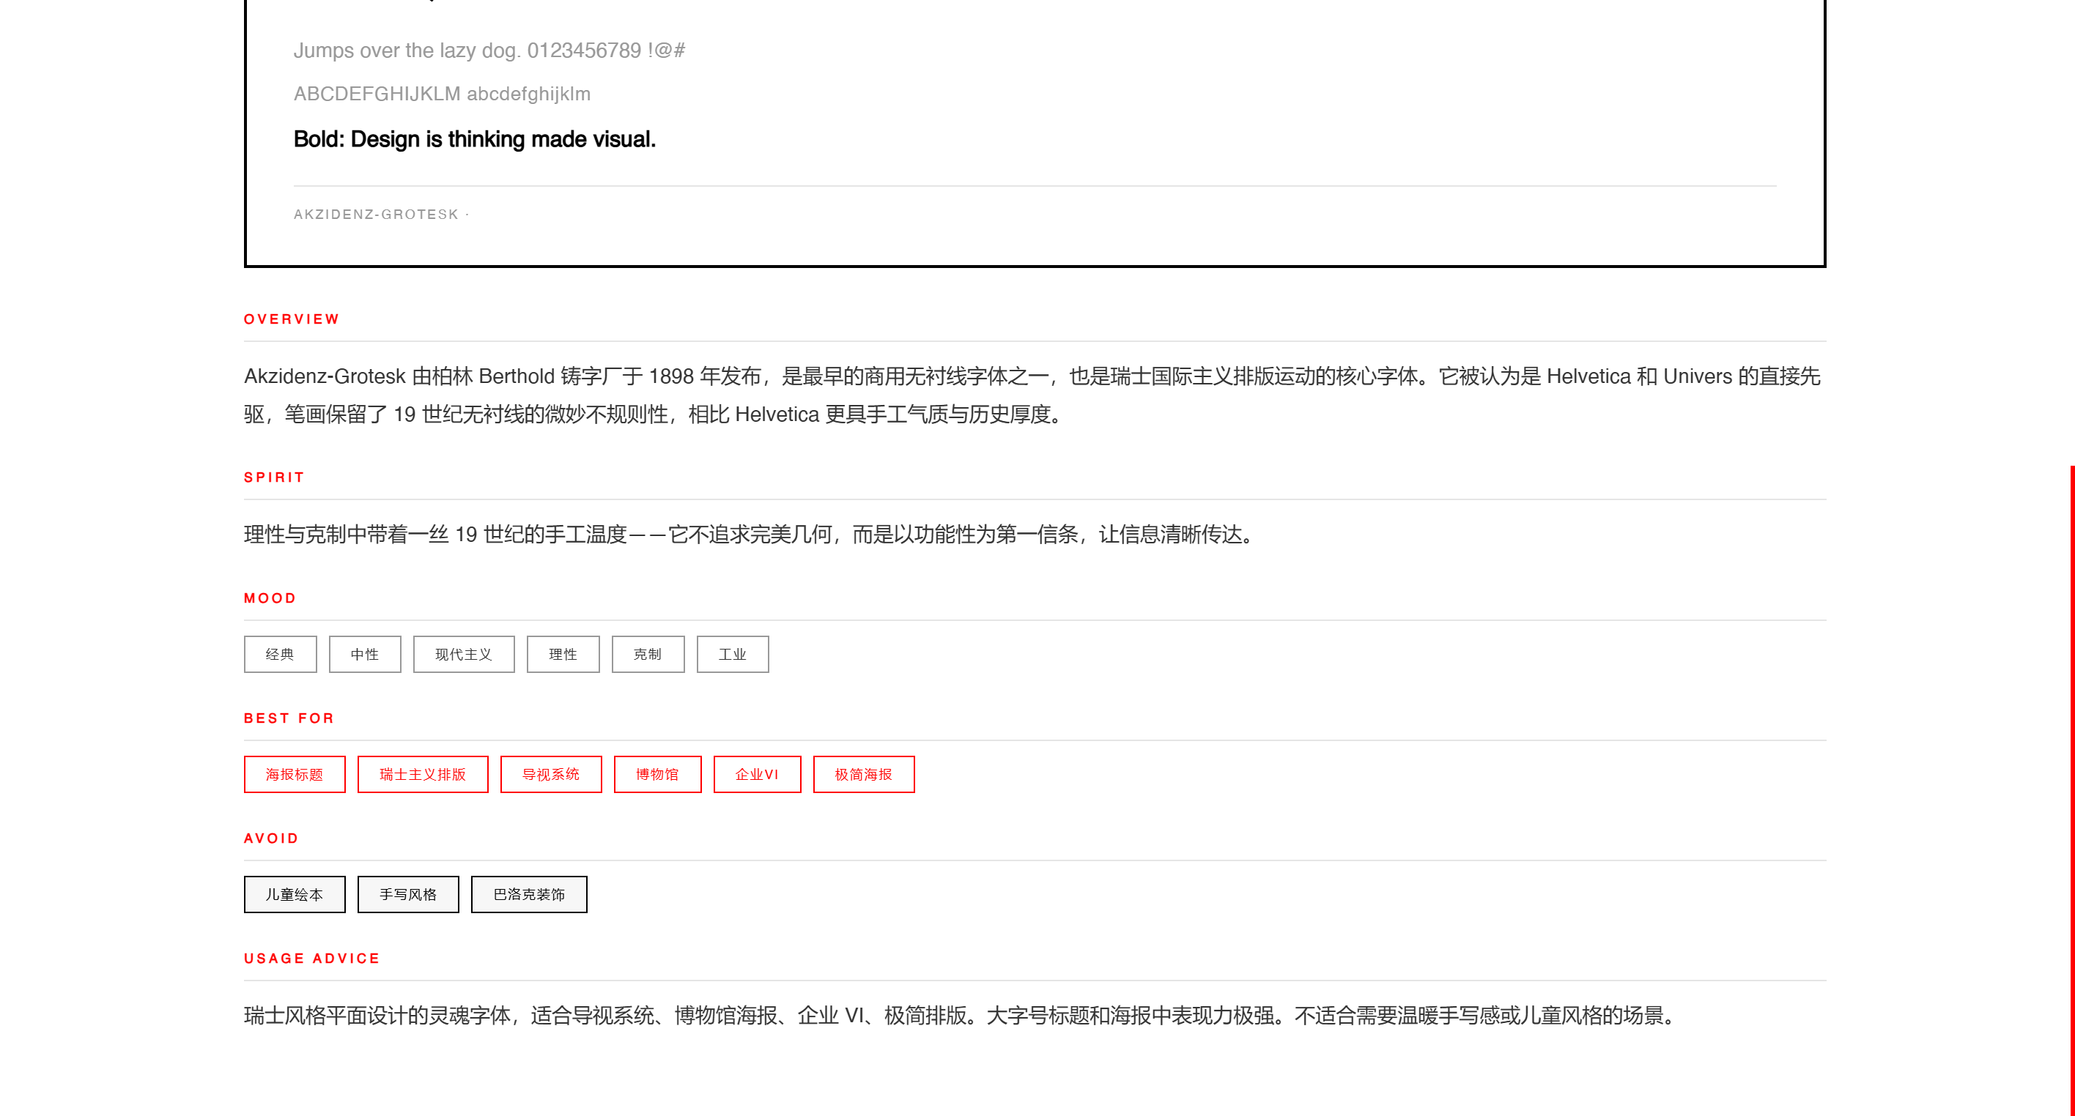Click the OVERVIEW section heading
This screenshot has height=1116, width=2075.
click(x=292, y=319)
